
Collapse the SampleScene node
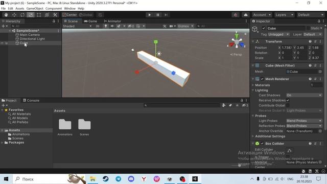click(10, 31)
